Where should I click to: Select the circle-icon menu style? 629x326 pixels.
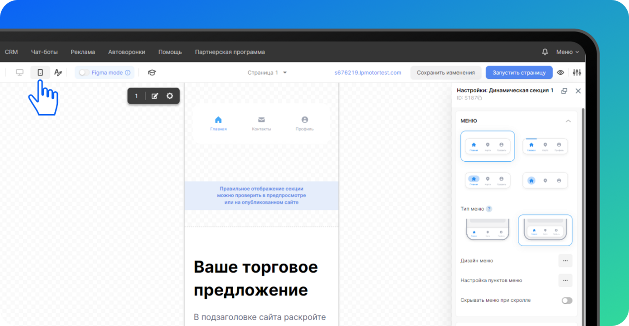point(545,180)
